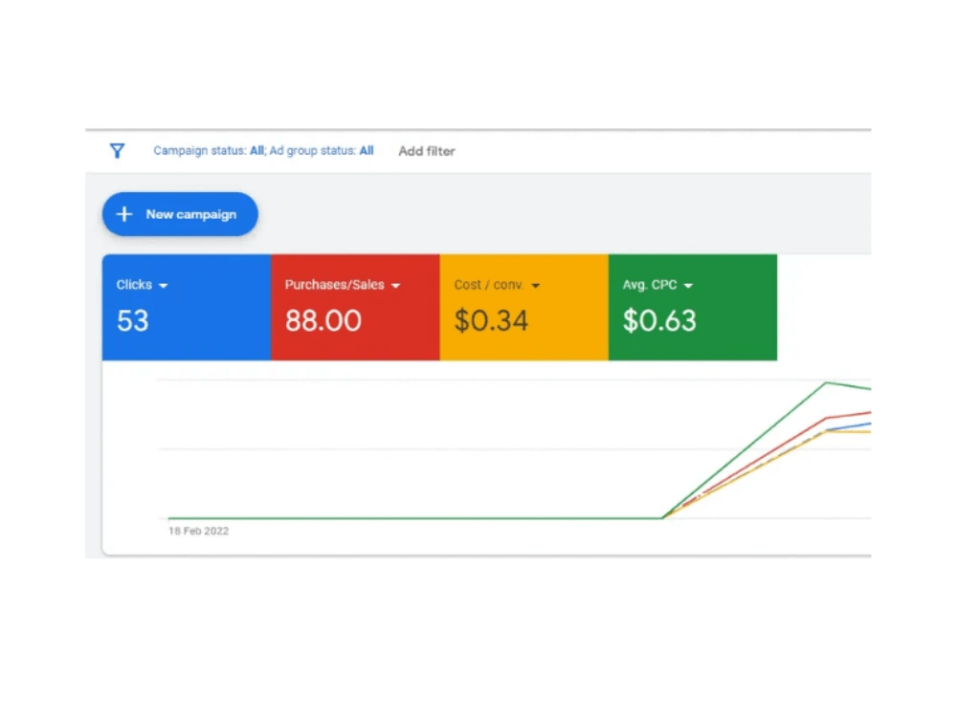Screen dimensions: 957x717
Task: Select the yellow scorecard value $0.34
Action: point(491,320)
